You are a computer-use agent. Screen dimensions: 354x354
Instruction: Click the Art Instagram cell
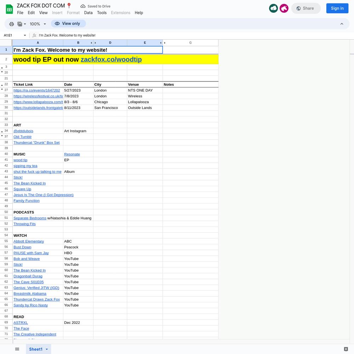(x=78, y=131)
